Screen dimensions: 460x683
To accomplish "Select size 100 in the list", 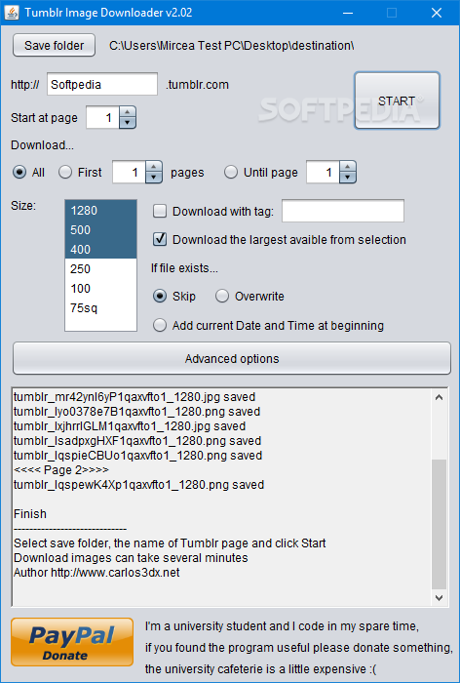I will coord(100,289).
